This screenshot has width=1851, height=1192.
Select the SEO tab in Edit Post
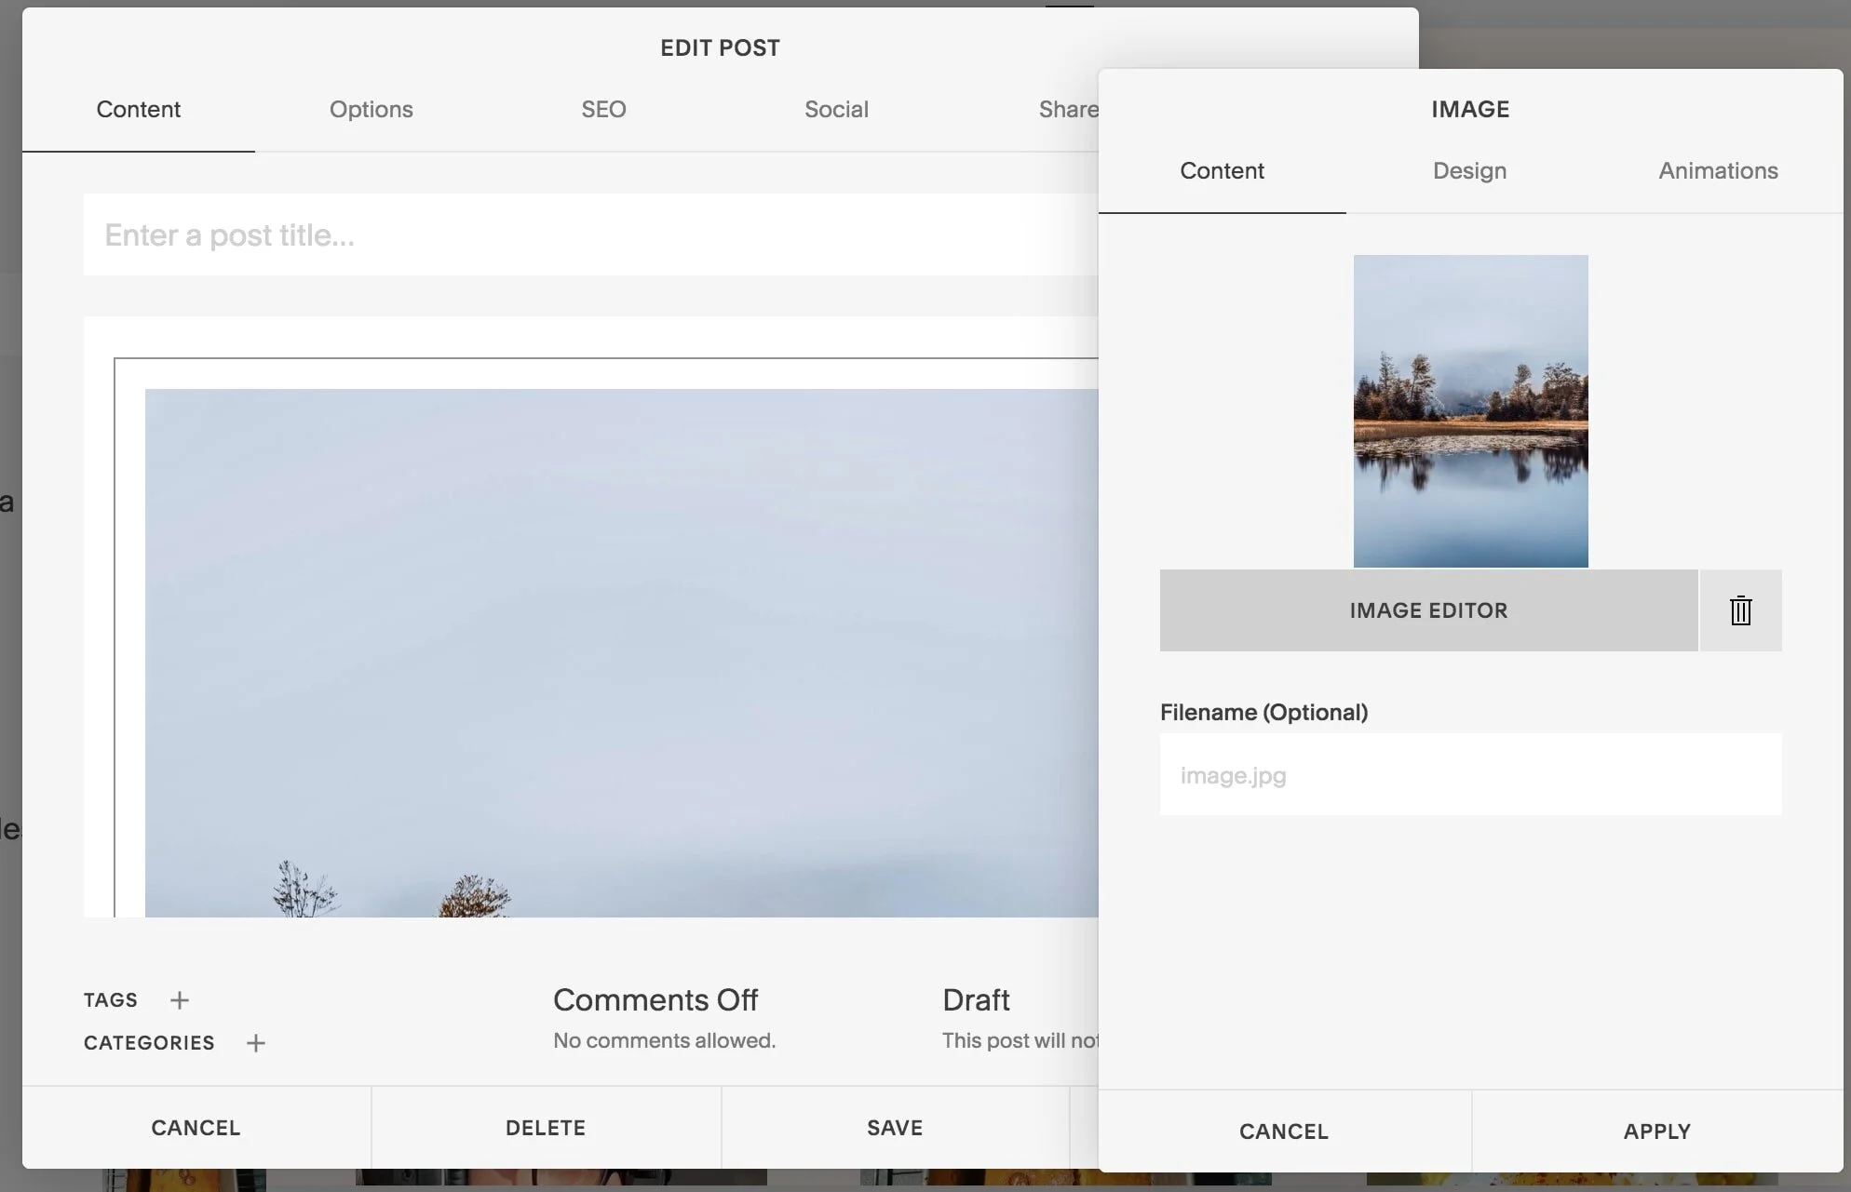click(603, 109)
